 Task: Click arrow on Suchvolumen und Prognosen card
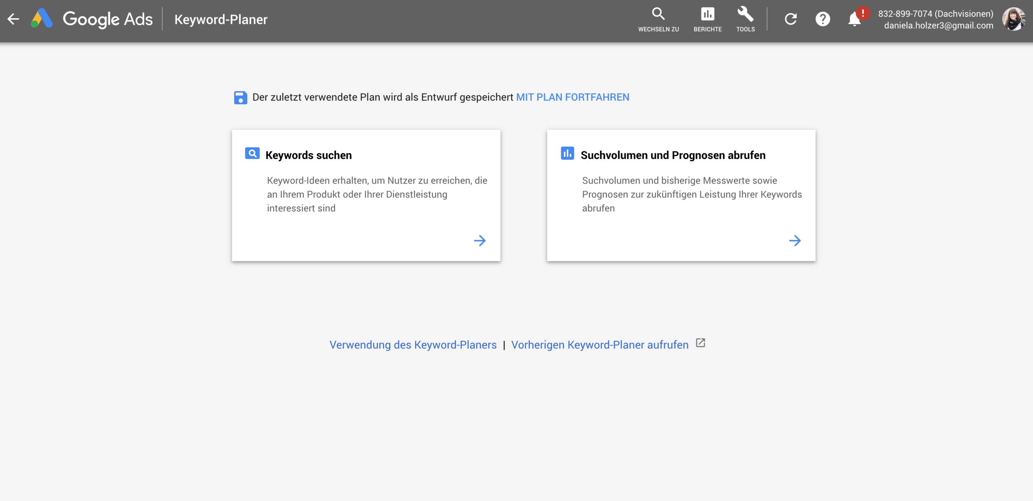(x=795, y=241)
